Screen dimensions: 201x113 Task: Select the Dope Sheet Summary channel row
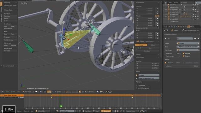click(12, 95)
